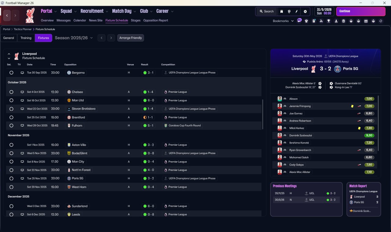Click the Paris SG crest in match panel
Screen dimensions: 391x232
[x=338, y=69]
